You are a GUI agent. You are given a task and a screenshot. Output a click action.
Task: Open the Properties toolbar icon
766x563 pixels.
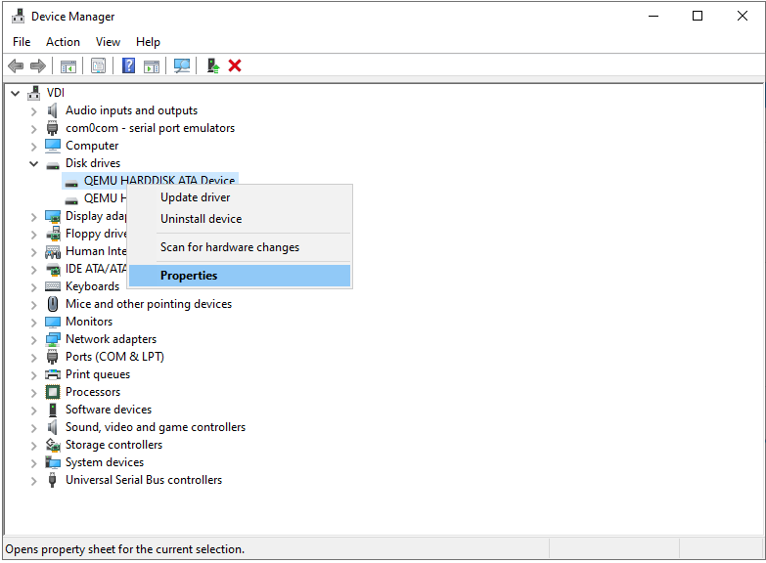tap(98, 65)
